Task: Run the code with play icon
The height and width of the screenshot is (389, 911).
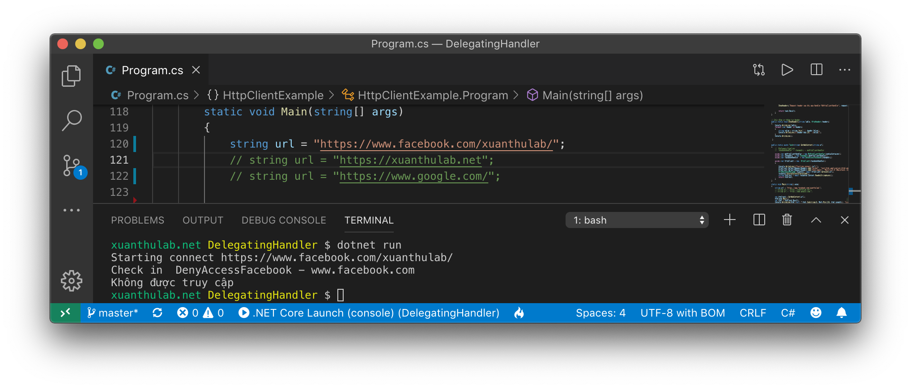Action: pos(787,70)
